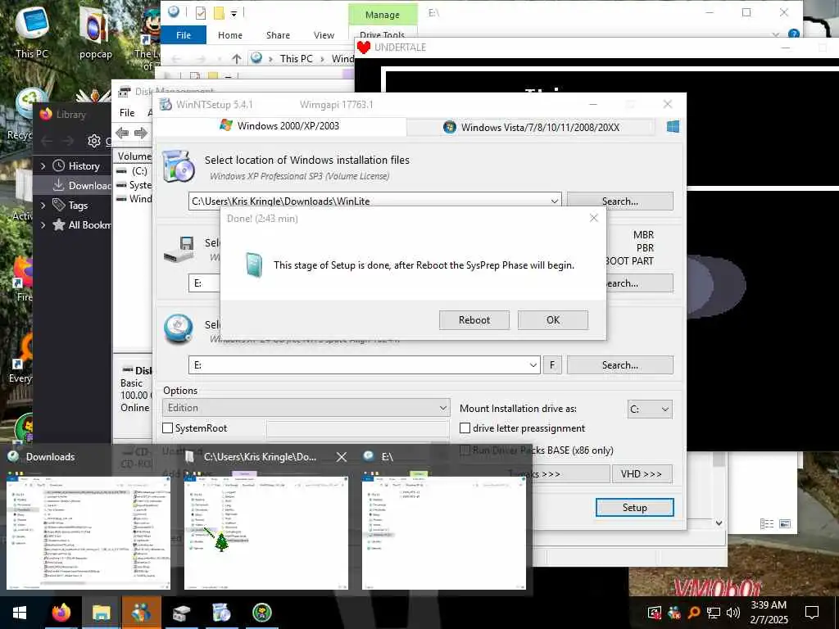
Task: Click C:\Users\Kris Kringle preview thumbnail
Action: (x=266, y=533)
